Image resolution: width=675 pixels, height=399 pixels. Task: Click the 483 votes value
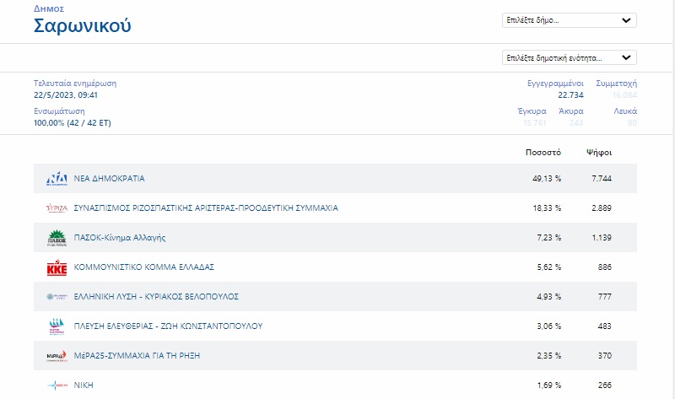coord(604,326)
